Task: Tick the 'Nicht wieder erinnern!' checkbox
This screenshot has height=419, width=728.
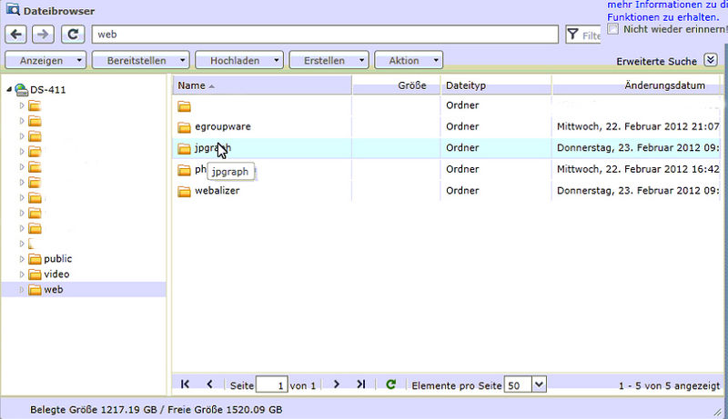Action: [x=613, y=29]
